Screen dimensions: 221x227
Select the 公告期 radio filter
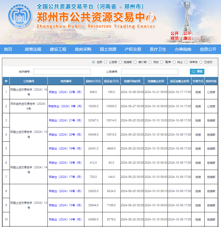pos(106,62)
